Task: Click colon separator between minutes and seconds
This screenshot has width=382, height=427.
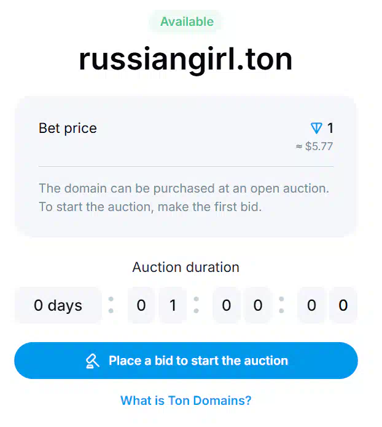Action: click(x=281, y=305)
